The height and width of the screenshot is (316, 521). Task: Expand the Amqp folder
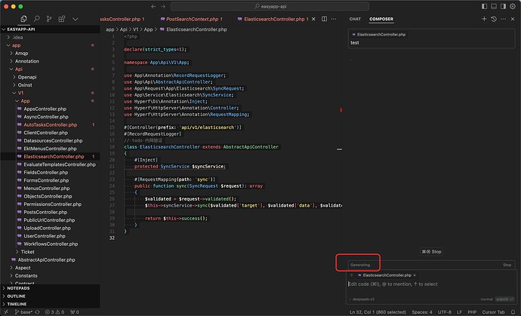coord(50,53)
